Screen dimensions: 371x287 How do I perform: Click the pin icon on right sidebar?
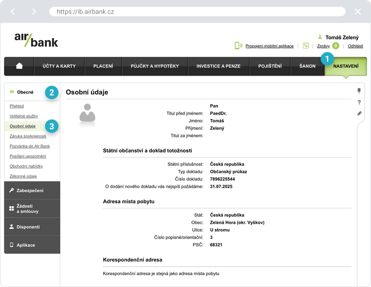point(359,91)
